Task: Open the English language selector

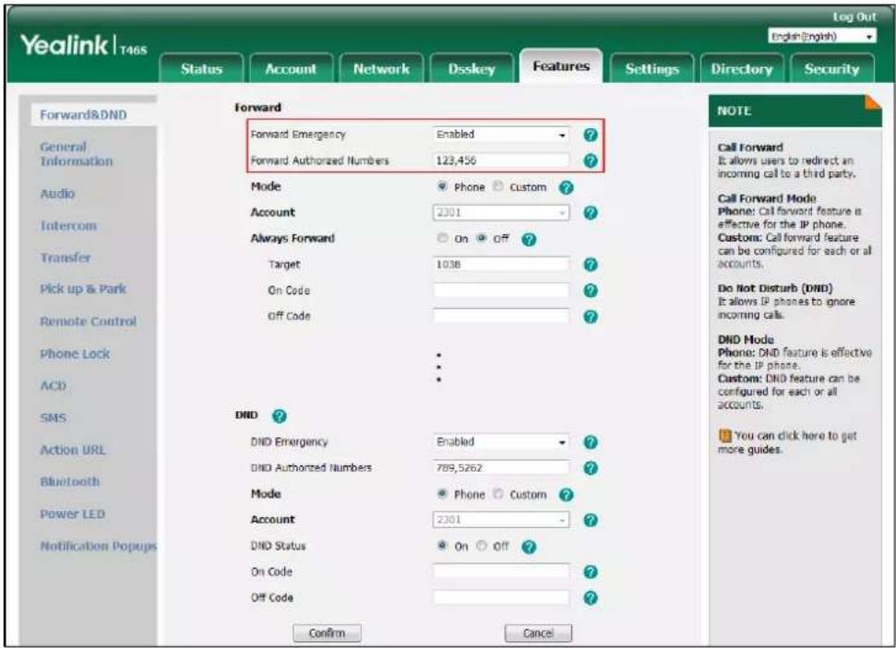Action: click(821, 37)
